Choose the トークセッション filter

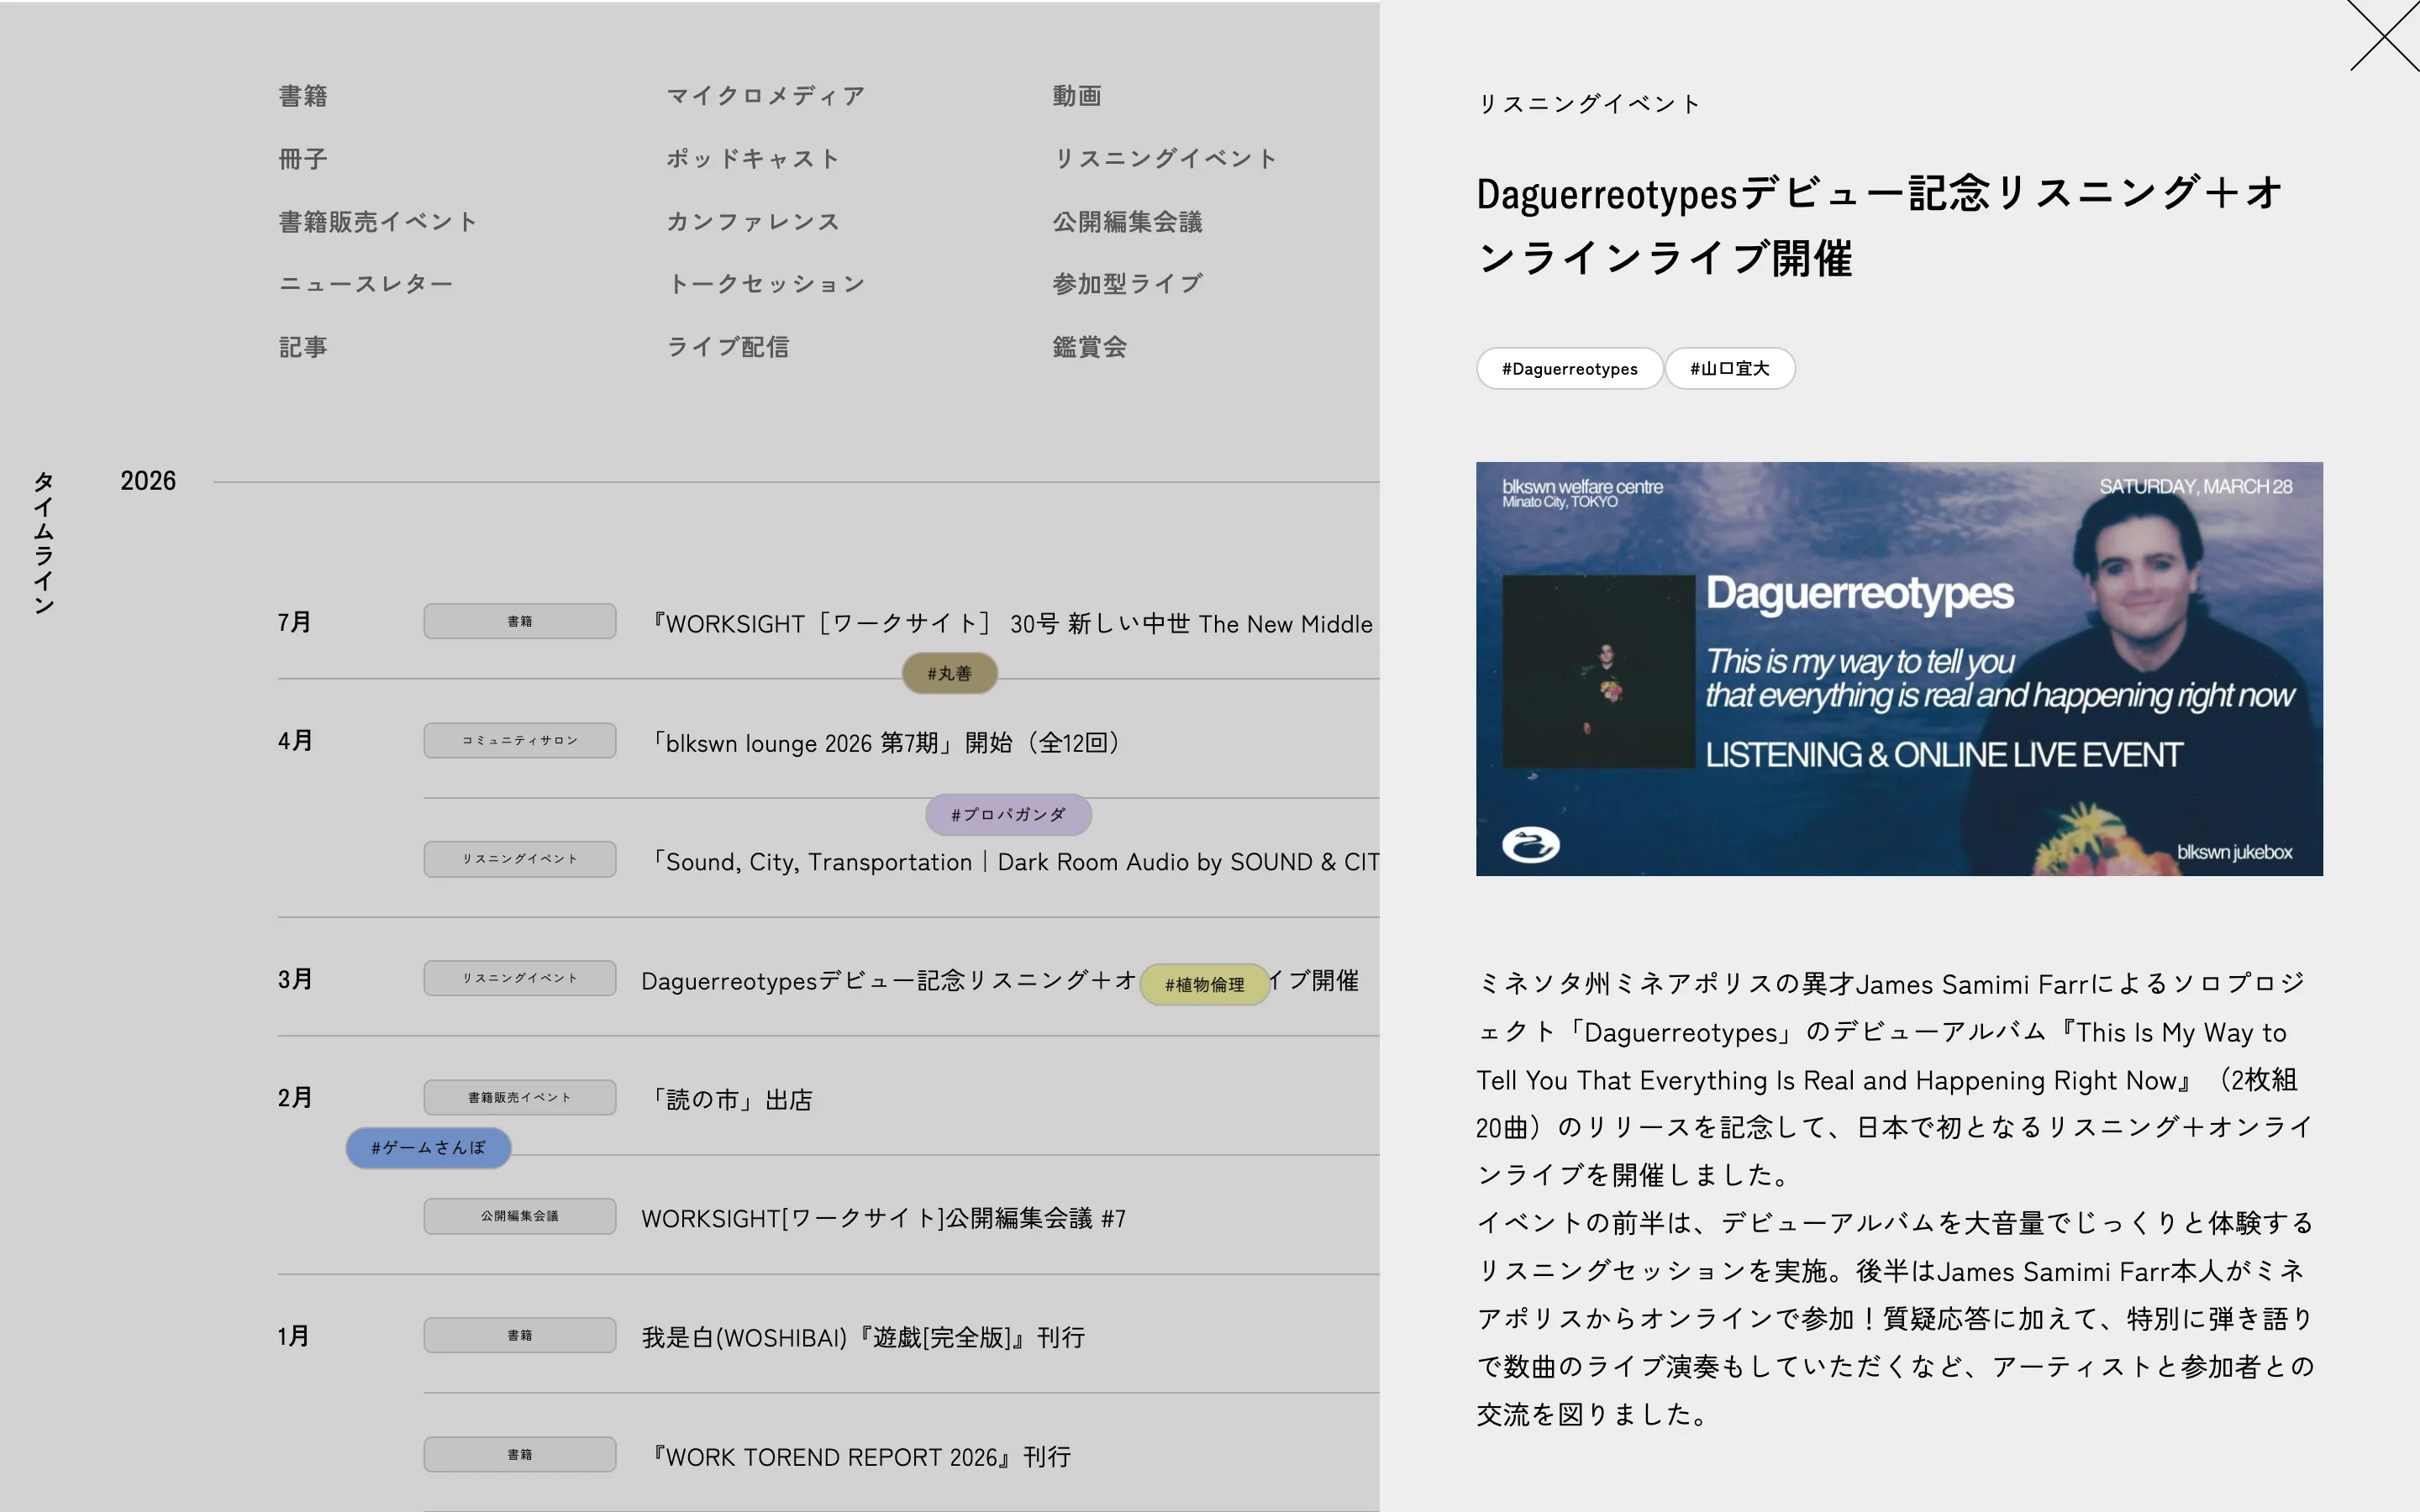[766, 284]
